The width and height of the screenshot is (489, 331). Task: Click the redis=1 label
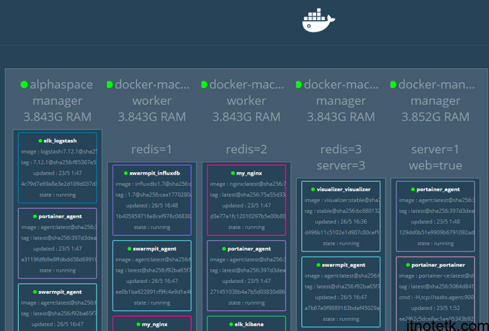click(152, 149)
